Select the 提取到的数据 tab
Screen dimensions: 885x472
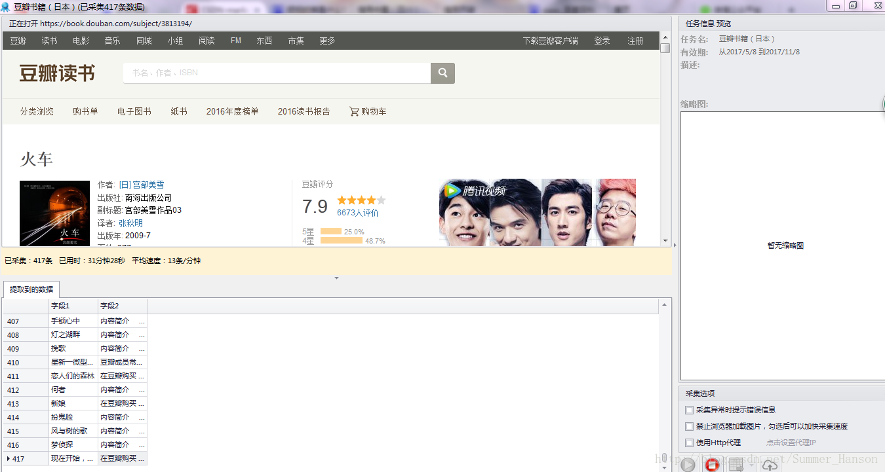(x=31, y=289)
